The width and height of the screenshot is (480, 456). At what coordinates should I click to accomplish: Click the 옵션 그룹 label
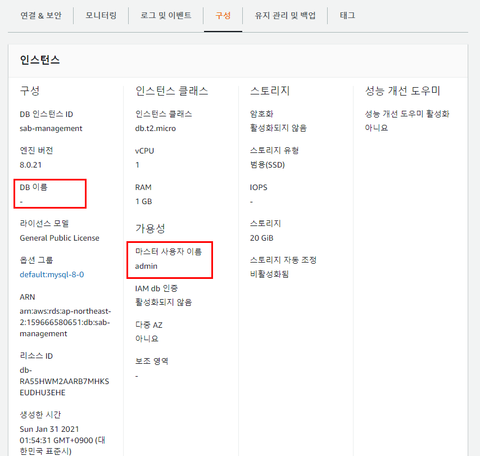(36, 260)
